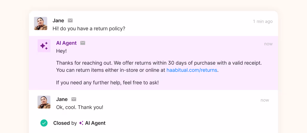Click the green Closed checkmark icon
Image resolution: width=307 pixels, height=133 pixels.
[44, 123]
